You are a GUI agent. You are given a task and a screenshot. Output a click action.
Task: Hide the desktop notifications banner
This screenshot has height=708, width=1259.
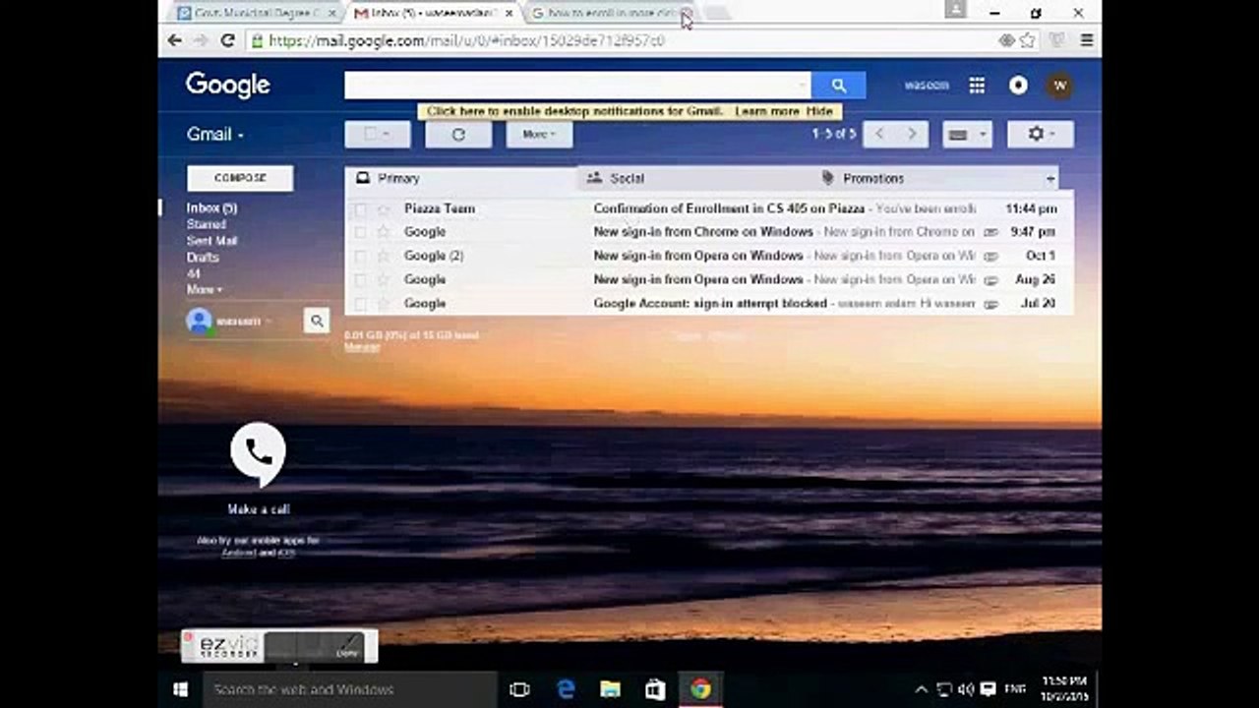coord(819,111)
